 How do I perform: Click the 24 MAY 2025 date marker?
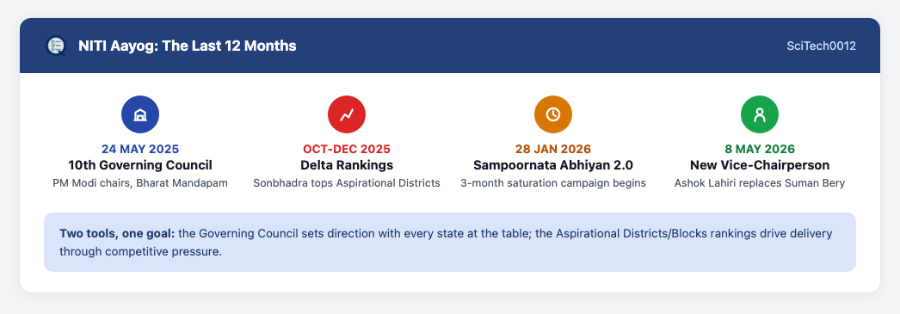140,149
